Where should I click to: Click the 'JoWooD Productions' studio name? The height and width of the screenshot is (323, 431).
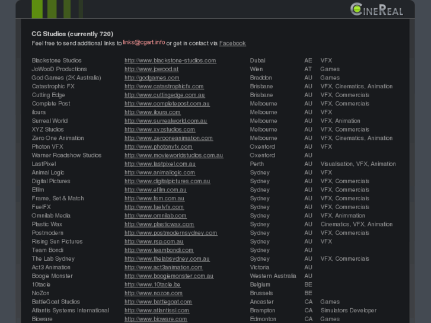click(59, 69)
